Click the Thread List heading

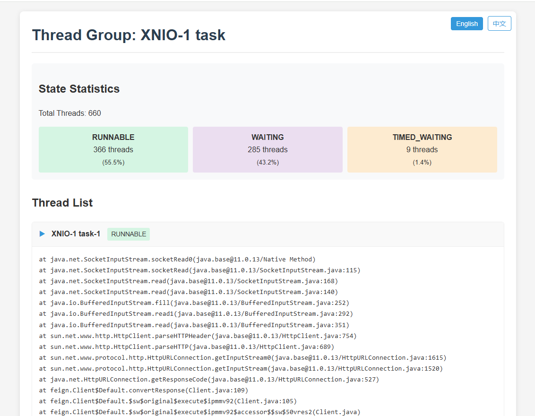[62, 203]
